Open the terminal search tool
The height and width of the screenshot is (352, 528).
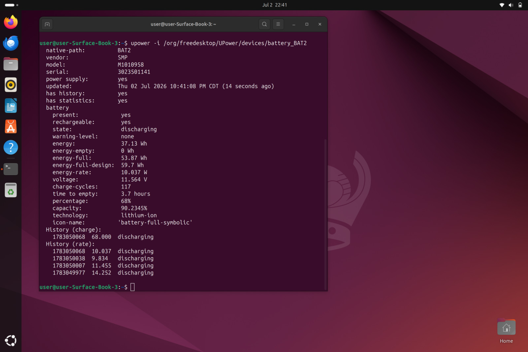[x=264, y=24]
